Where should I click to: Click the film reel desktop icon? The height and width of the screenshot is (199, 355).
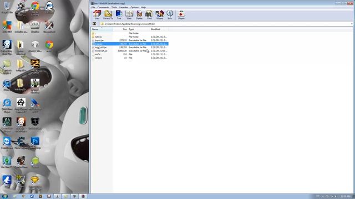coord(21,9)
